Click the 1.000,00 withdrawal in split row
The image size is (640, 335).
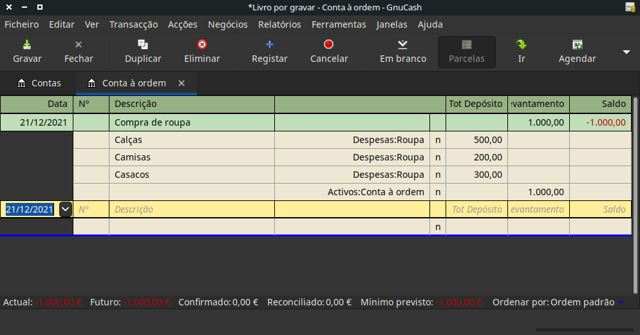pos(539,192)
